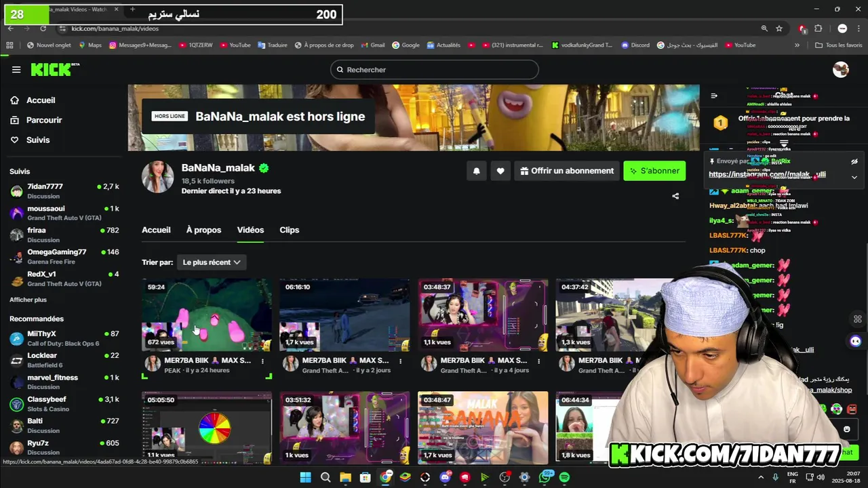This screenshot has width=868, height=488.
Task: Go back in the browser
Action: pyautogui.click(x=10, y=28)
